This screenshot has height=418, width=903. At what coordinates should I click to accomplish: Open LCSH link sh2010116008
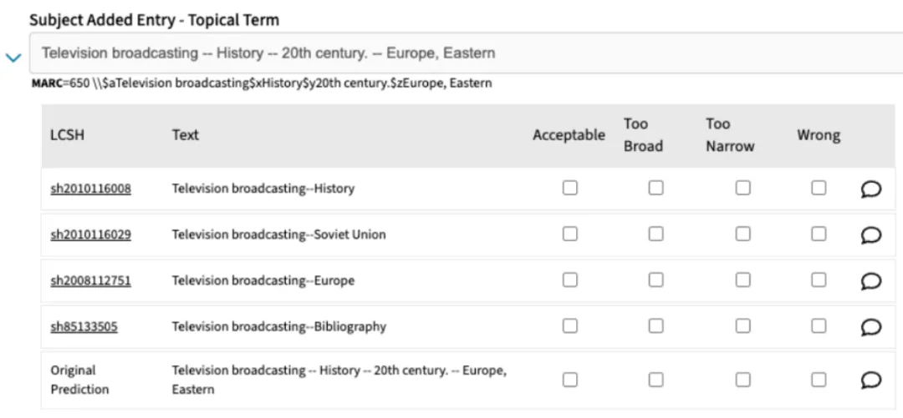click(x=91, y=189)
